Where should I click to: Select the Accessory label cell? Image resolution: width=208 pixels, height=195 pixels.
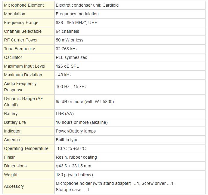[x=29, y=187]
